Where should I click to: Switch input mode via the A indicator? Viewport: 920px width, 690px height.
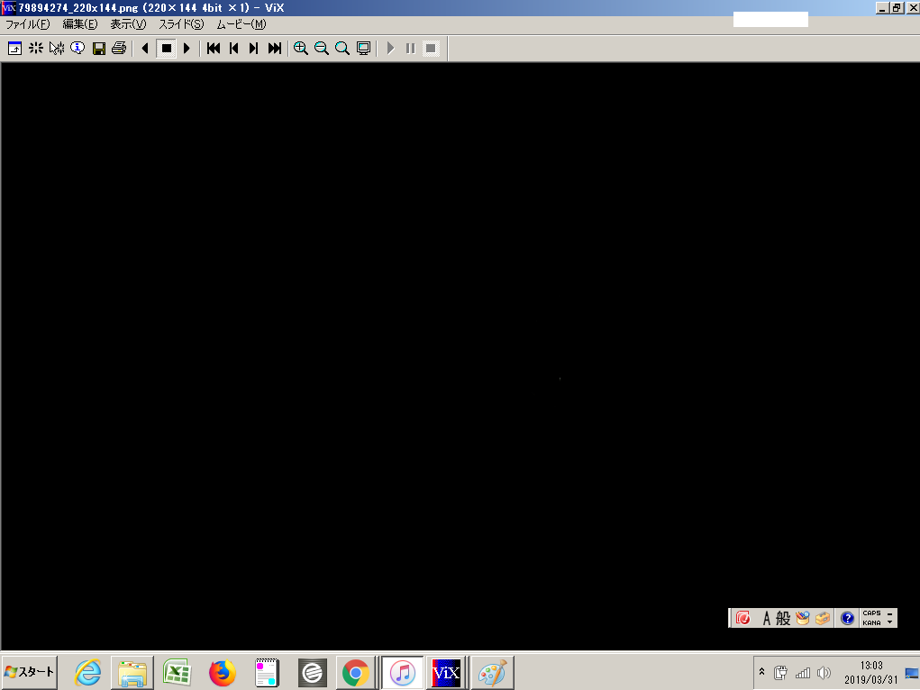[766, 618]
